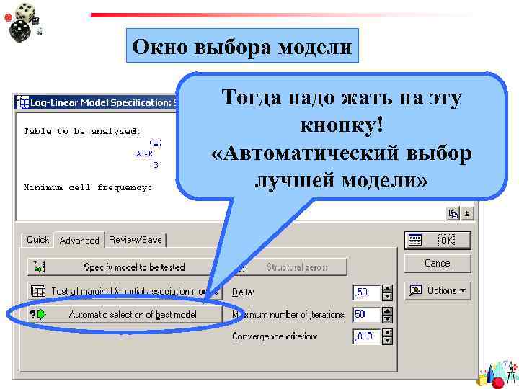Open the Review/Save tab
This screenshot has width=519, height=389.
point(136,240)
